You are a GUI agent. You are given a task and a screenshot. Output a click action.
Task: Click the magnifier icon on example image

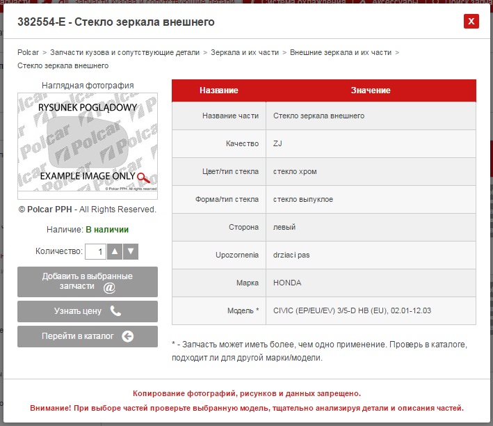point(143,177)
